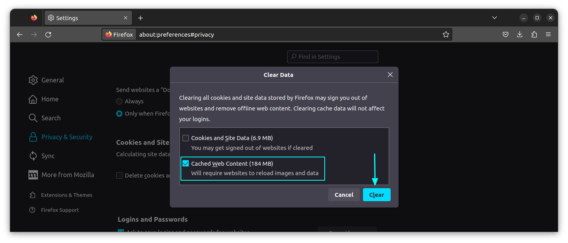Open the Extensions puzzle icon
This screenshot has height=243, width=568.
click(534, 34)
